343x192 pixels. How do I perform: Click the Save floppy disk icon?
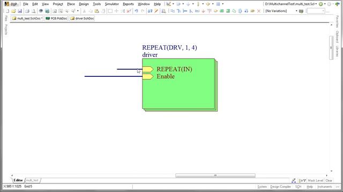(x=20, y=11)
